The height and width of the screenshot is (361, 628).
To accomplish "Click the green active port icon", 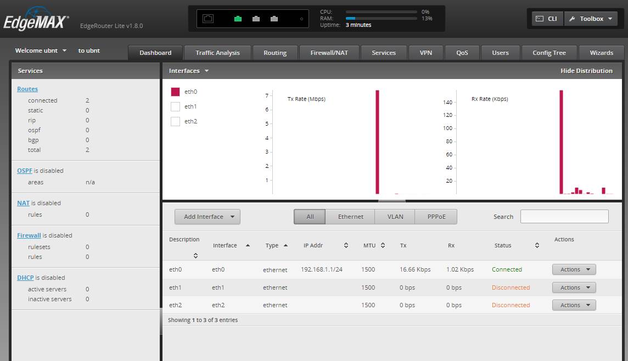I will pyautogui.click(x=238, y=19).
